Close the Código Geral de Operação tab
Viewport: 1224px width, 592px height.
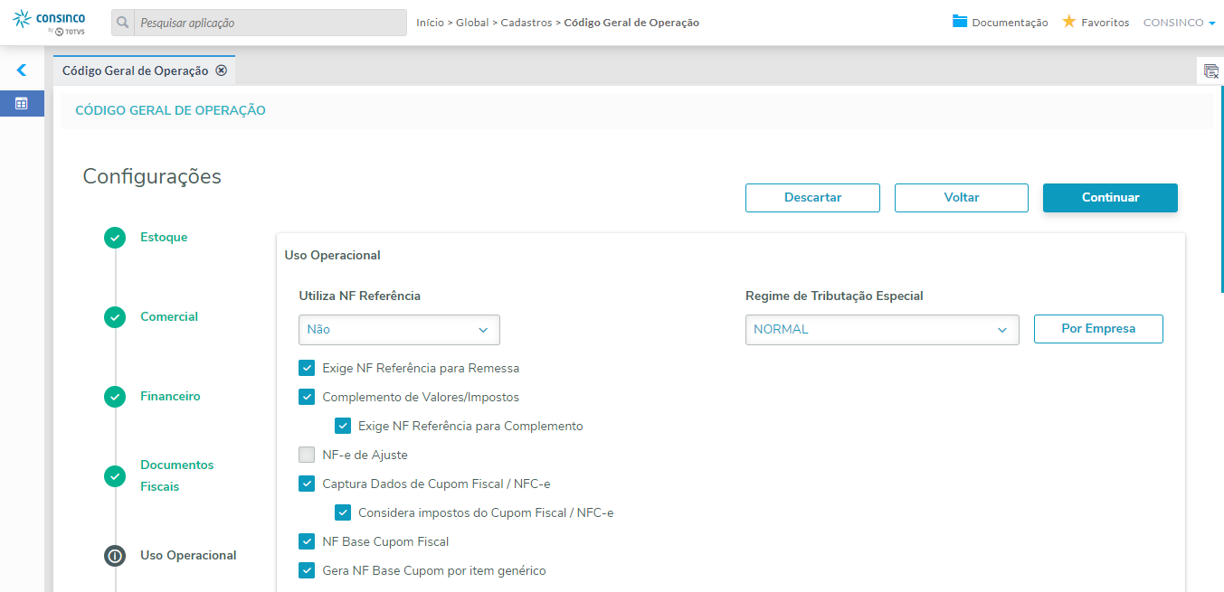[x=221, y=70]
